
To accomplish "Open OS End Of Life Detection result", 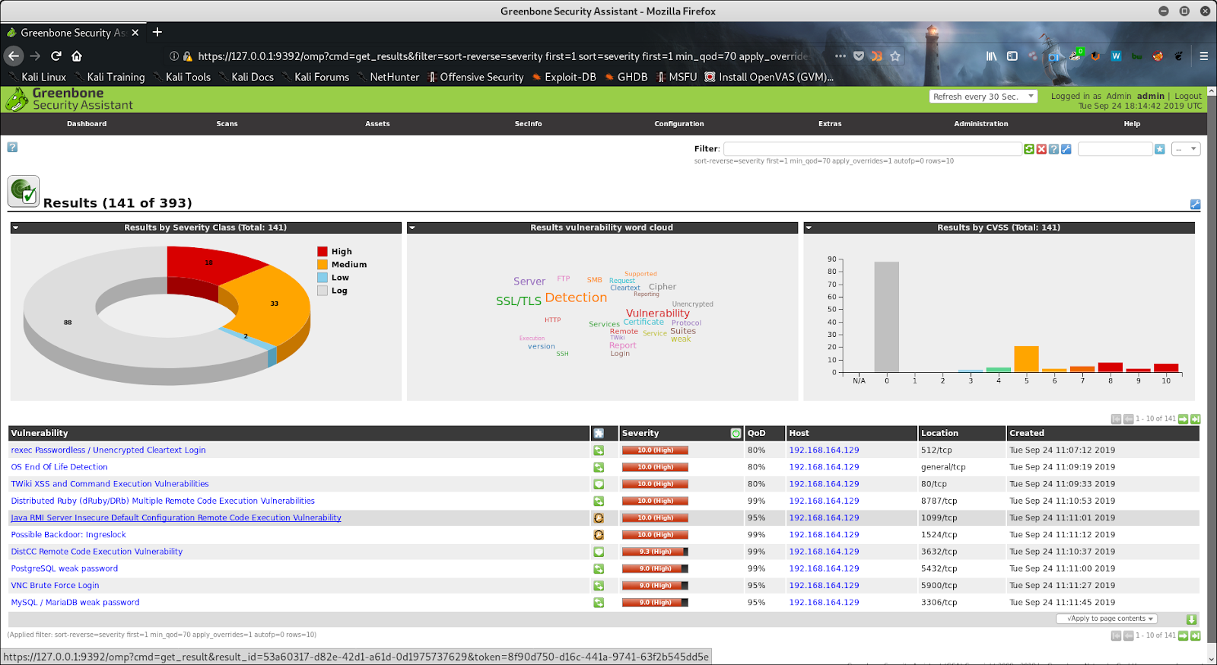I will coord(59,467).
